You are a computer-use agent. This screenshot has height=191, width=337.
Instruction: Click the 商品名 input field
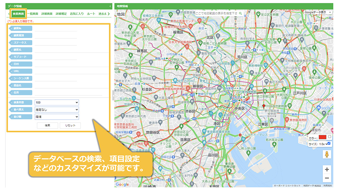[71, 85]
